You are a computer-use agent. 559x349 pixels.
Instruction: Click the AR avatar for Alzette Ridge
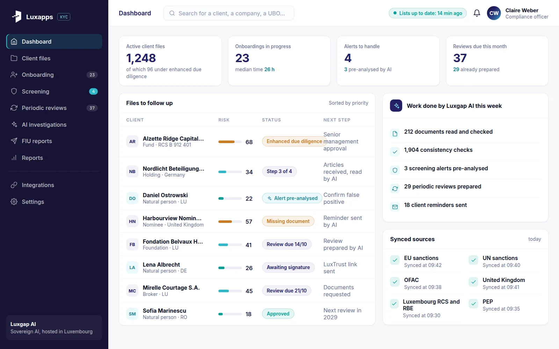click(132, 141)
